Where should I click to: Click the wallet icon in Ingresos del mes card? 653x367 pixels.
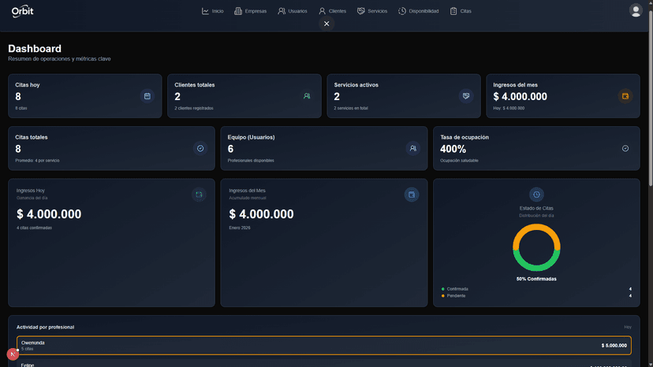coord(625,96)
